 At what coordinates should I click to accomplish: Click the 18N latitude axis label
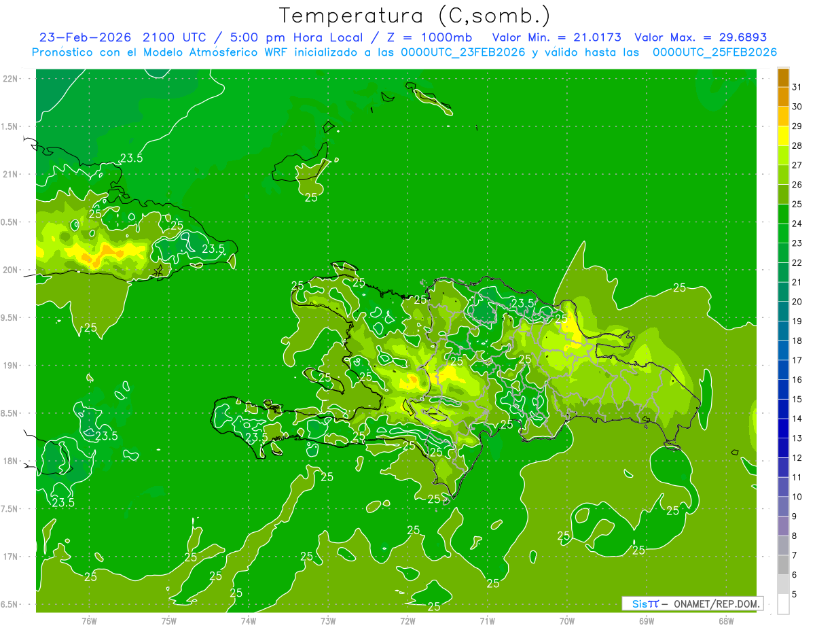point(10,461)
